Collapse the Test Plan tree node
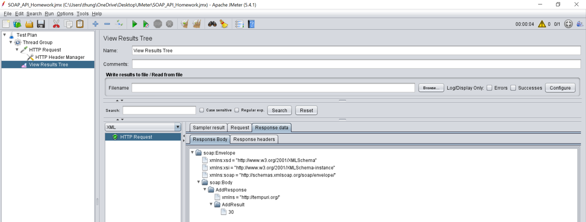This screenshot has height=222, width=586. pos(5,35)
